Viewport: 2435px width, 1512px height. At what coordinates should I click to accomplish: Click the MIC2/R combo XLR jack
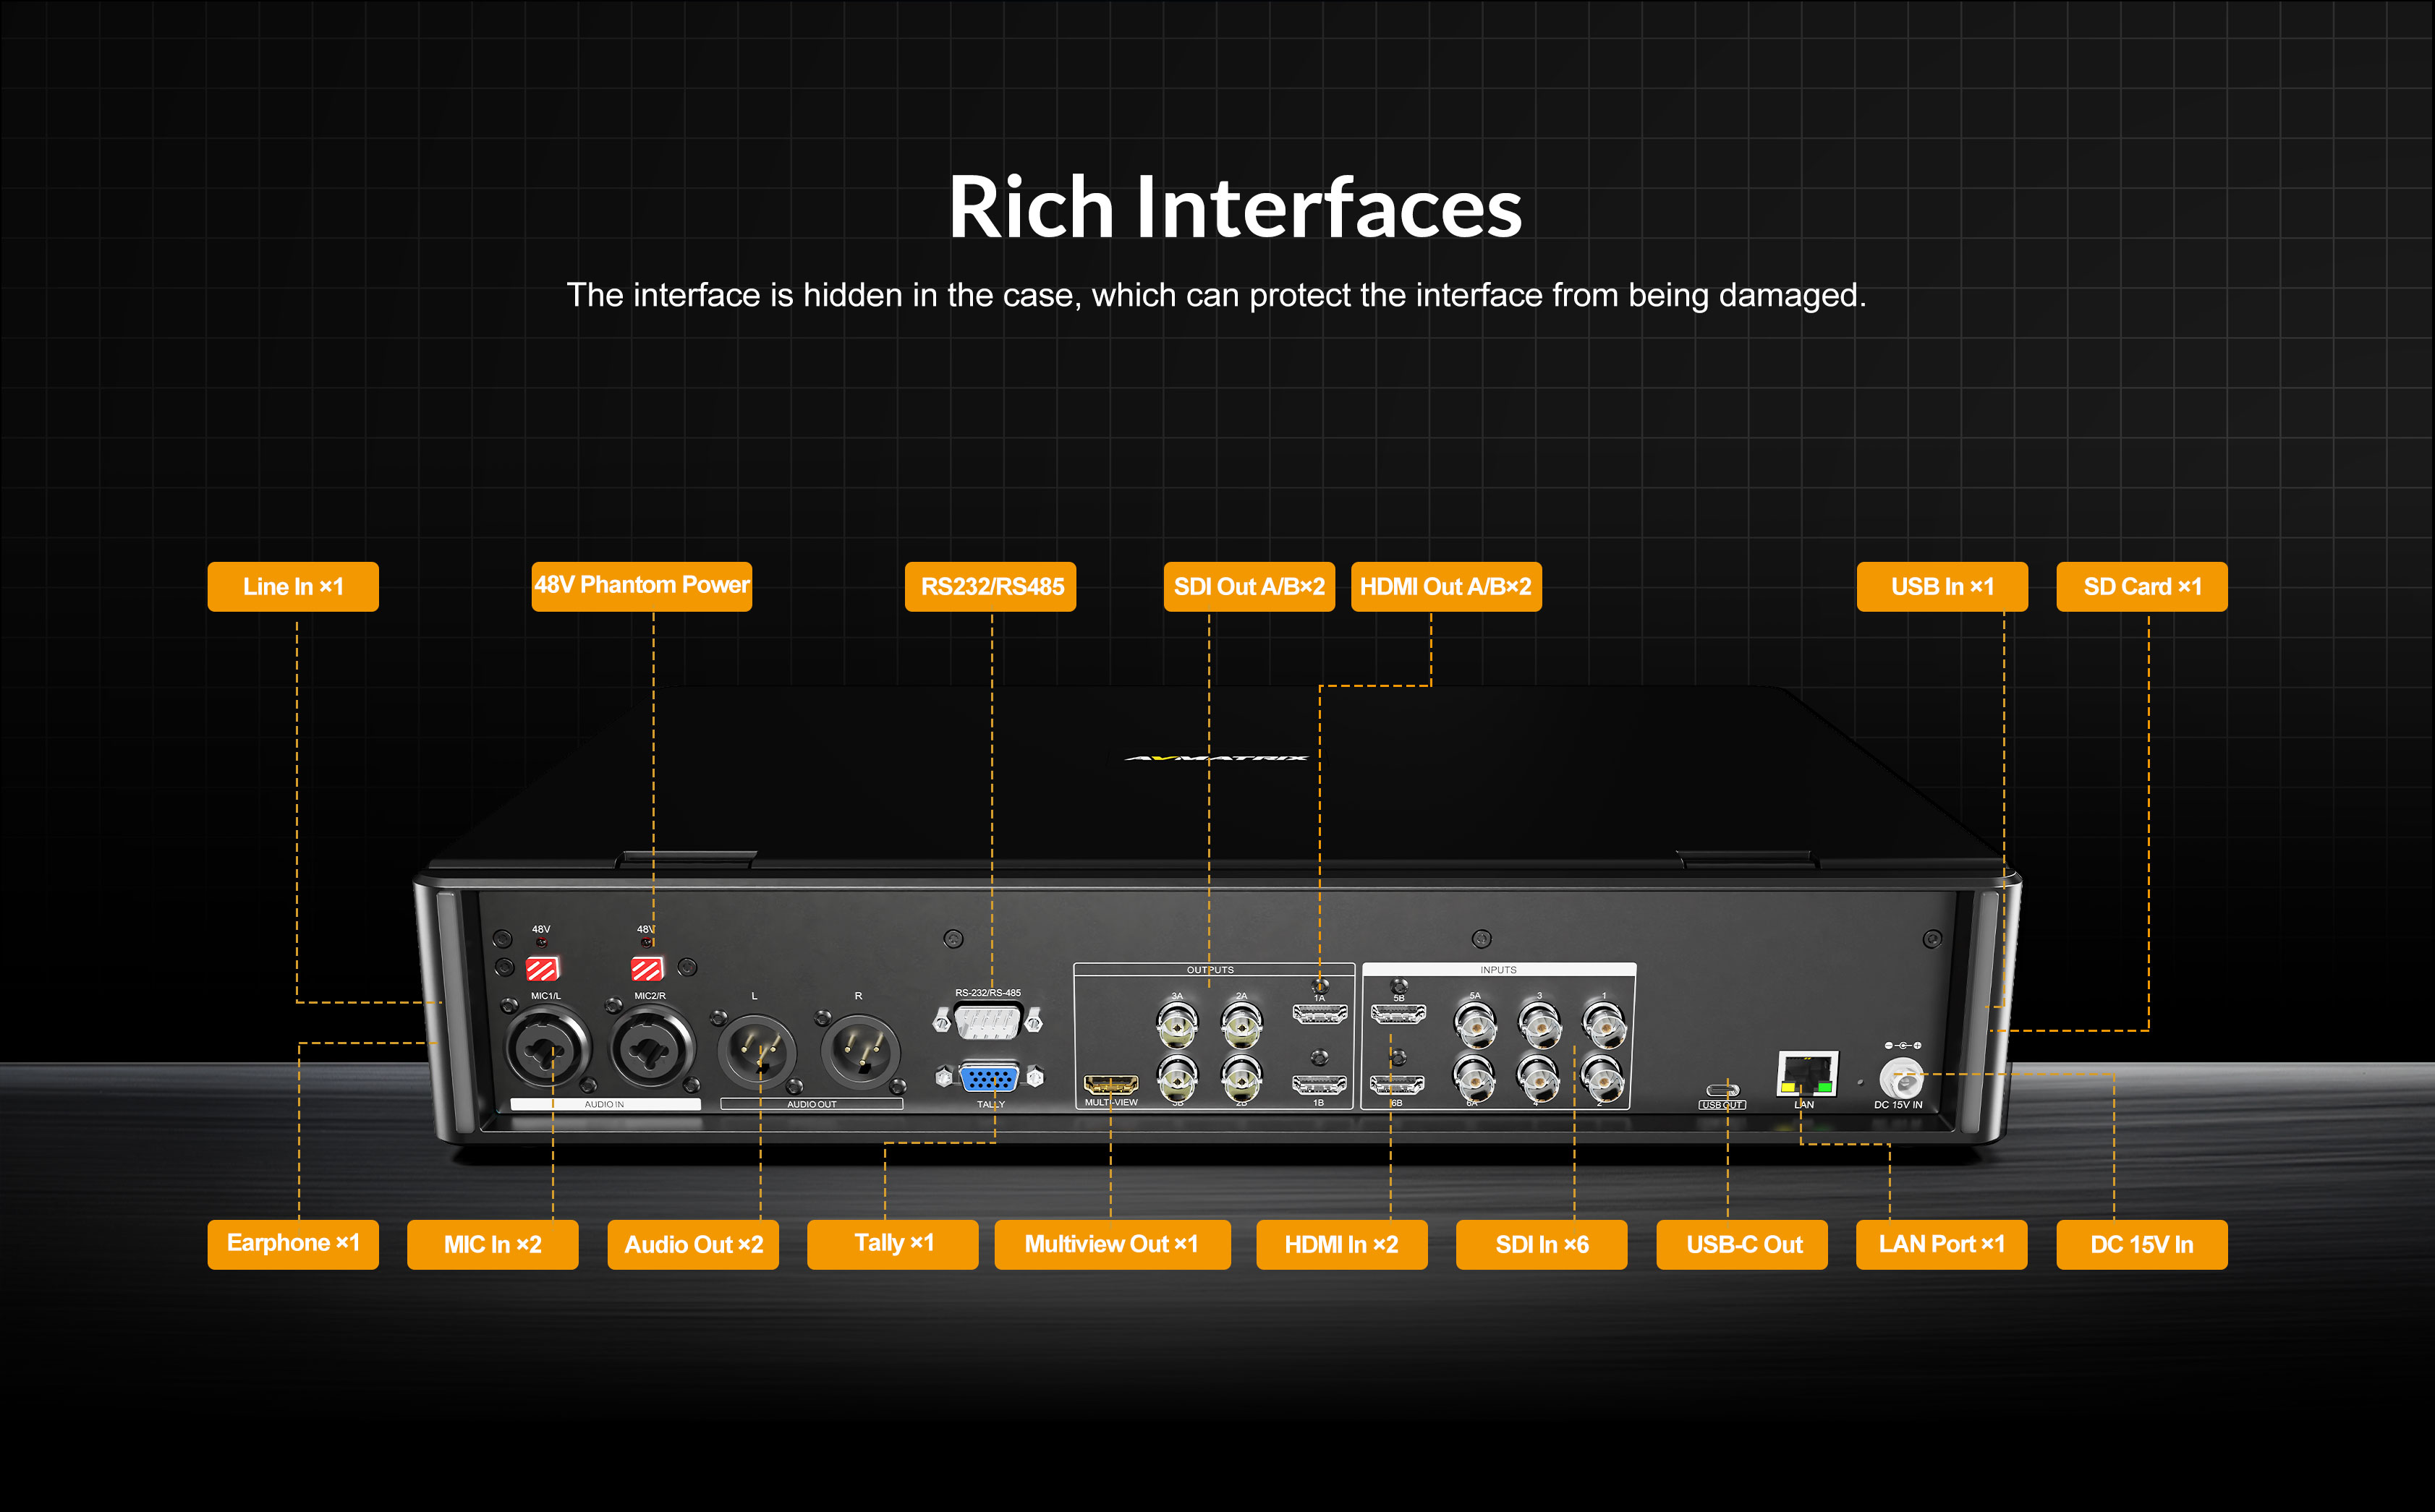point(651,1050)
